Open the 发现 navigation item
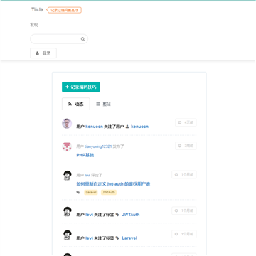Image resolution: width=256 pixels, height=256 pixels. coord(34,25)
